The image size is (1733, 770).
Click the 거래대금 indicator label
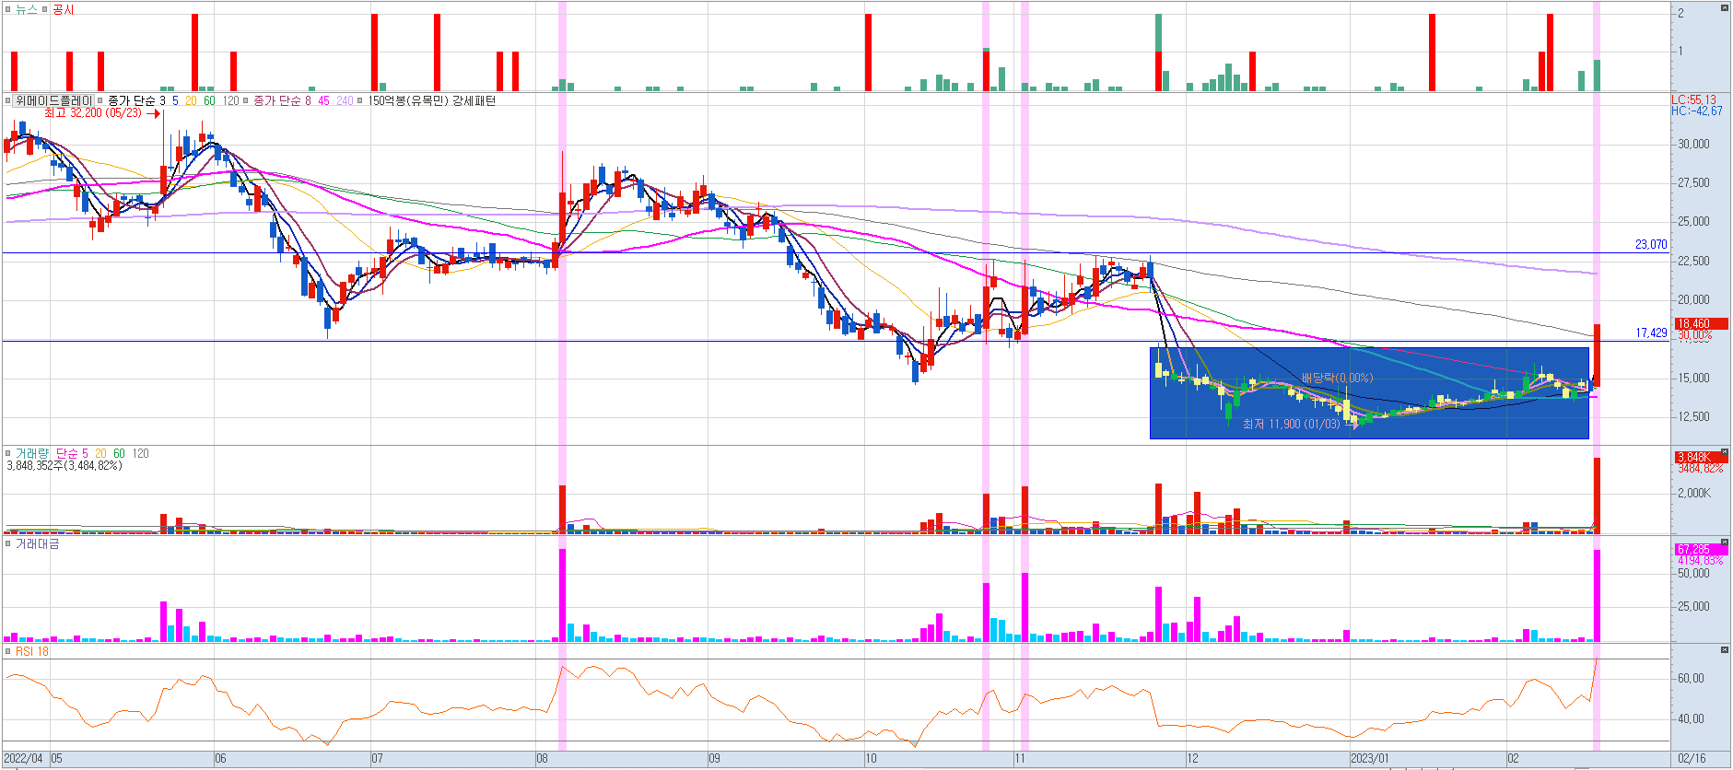(x=37, y=544)
